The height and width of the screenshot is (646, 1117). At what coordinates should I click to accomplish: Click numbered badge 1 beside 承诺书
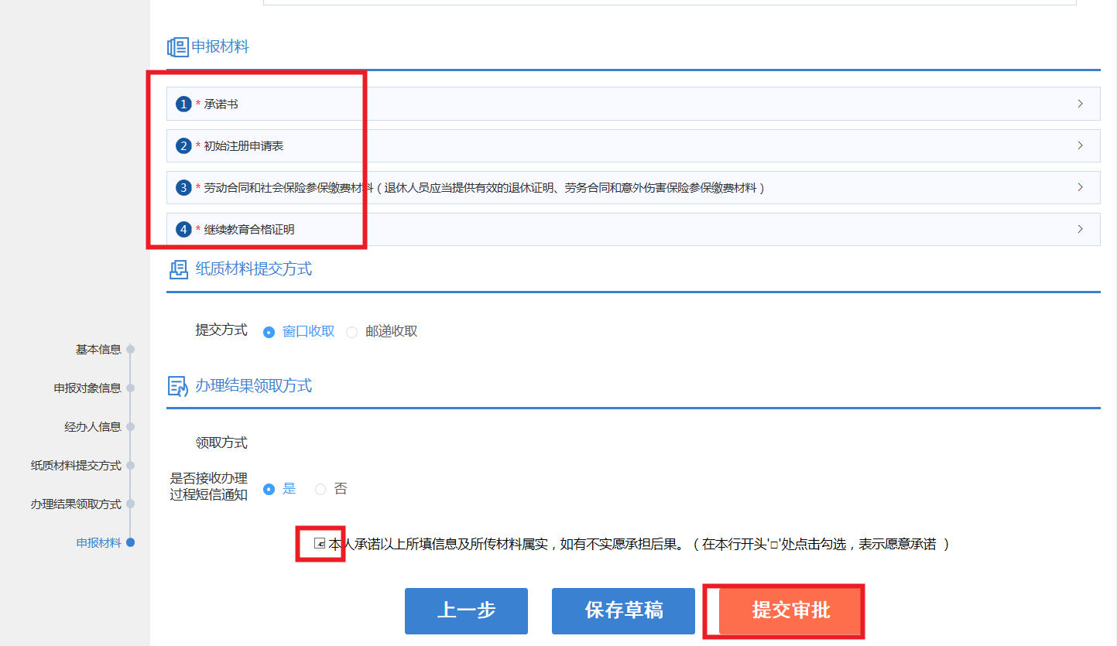pyautogui.click(x=183, y=104)
